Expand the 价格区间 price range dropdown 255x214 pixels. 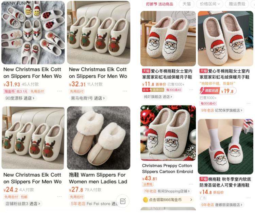tap(209, 4)
